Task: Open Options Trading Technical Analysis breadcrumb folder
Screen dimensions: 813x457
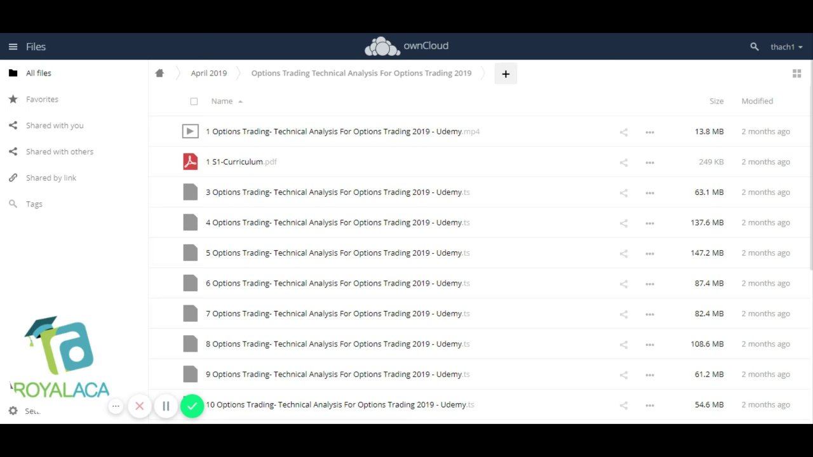Action: 361,73
